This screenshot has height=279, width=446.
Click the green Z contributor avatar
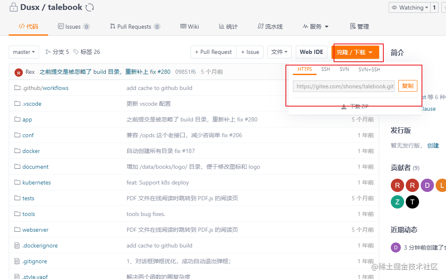coord(397,202)
